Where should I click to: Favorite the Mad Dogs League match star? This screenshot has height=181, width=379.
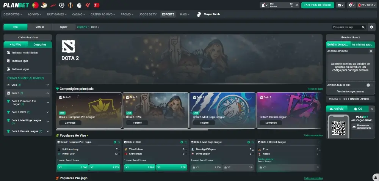coord(252,142)
